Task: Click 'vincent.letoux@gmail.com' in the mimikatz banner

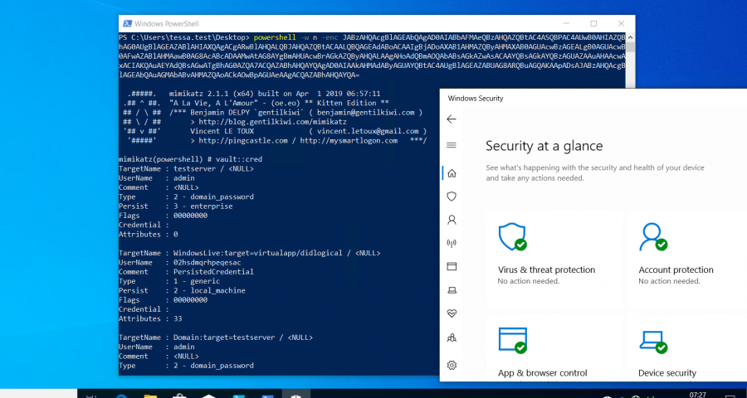Action: pos(368,131)
